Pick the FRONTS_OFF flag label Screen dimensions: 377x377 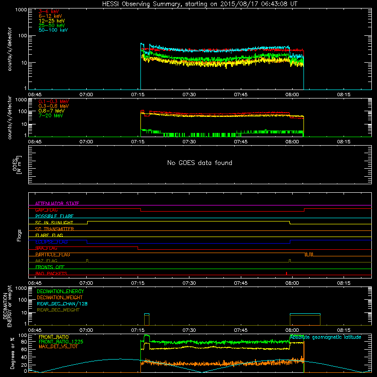[50, 267]
